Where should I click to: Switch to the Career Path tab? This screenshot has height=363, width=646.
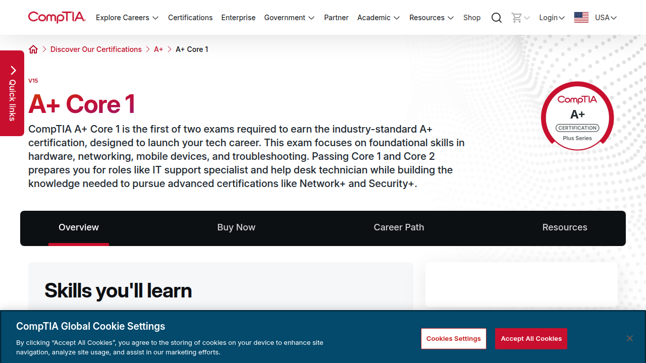(x=399, y=227)
